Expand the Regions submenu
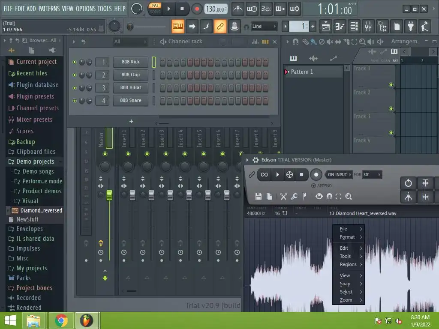This screenshot has height=329, width=439. click(348, 264)
